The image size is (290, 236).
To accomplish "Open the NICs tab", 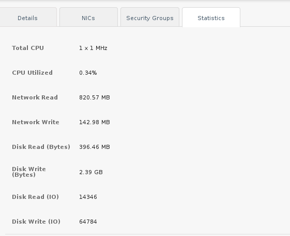I will [x=88, y=18].
